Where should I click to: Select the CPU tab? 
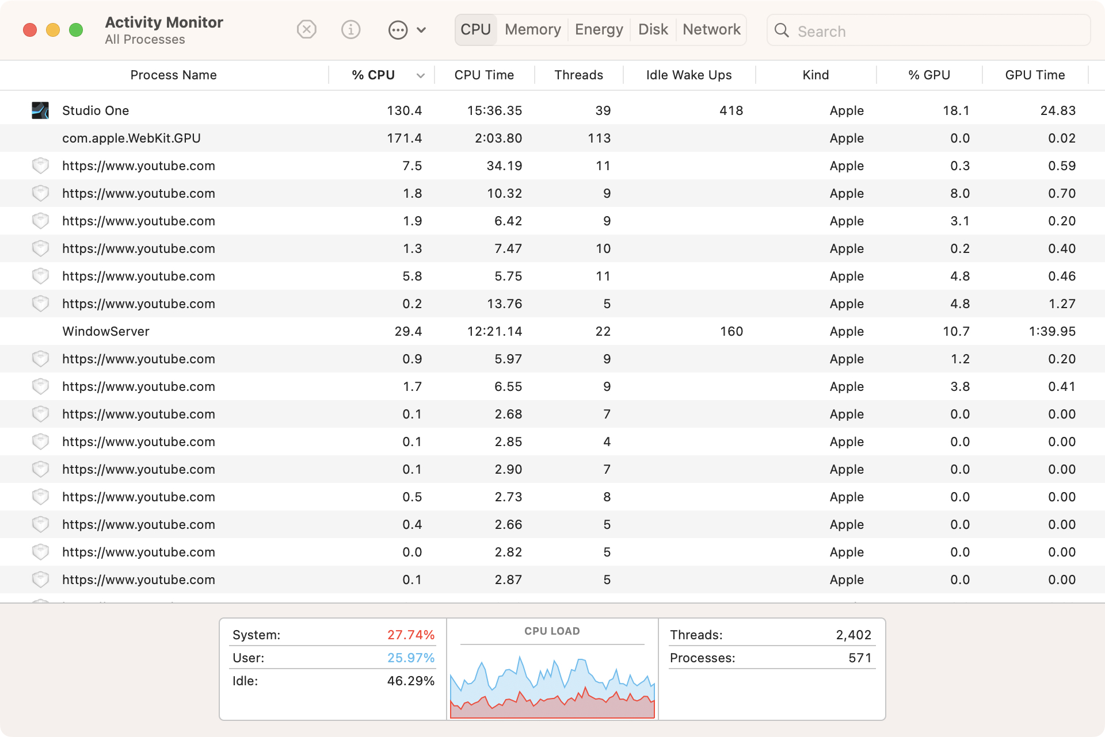click(475, 29)
